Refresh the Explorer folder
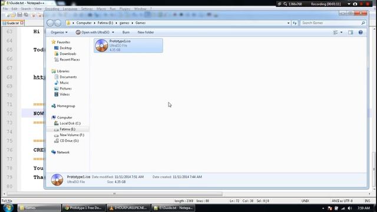Viewport: 377px width, 212px height. 295,23
